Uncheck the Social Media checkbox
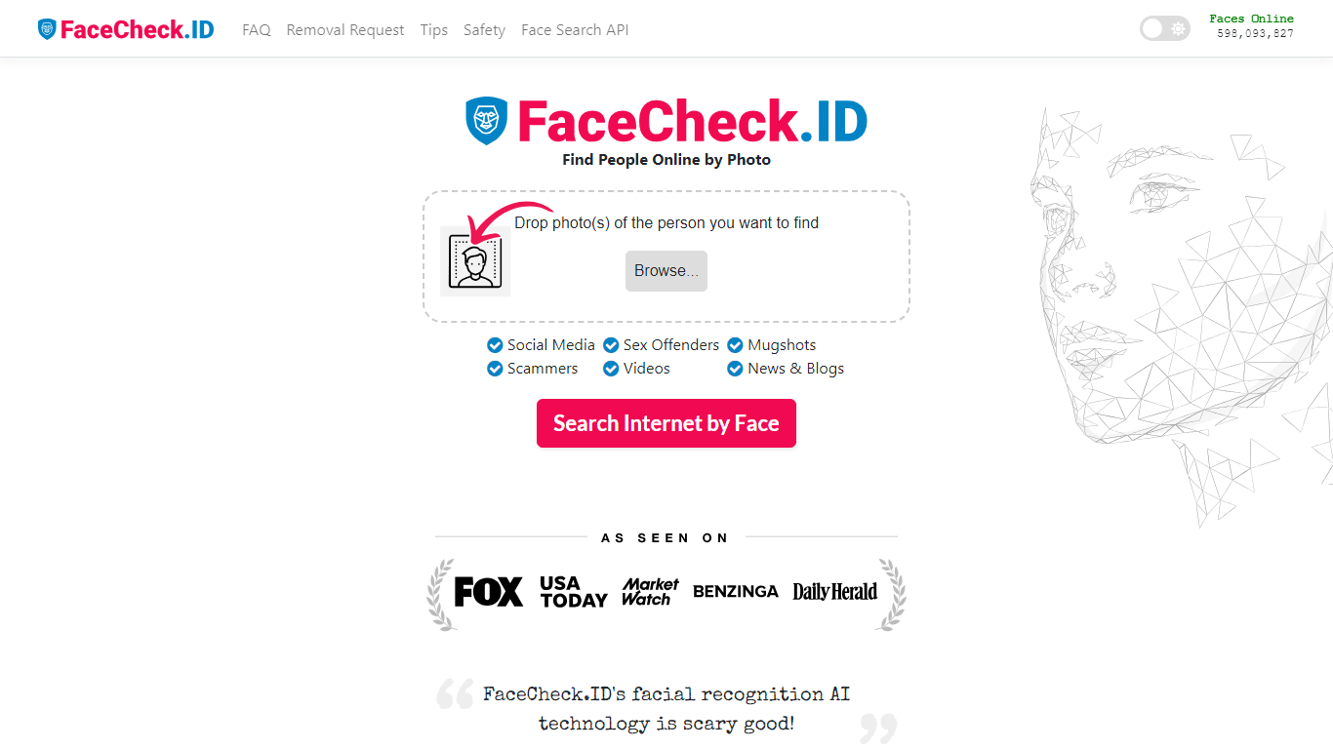The image size is (1333, 749). (496, 345)
